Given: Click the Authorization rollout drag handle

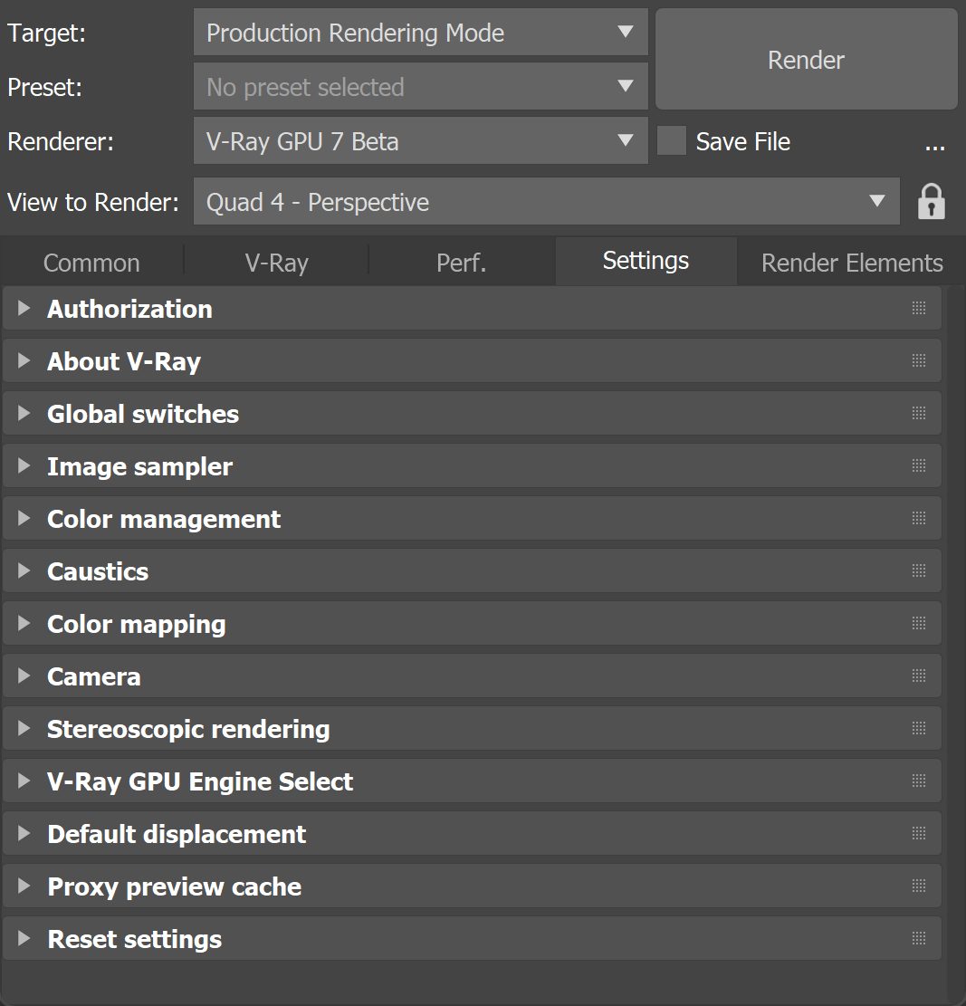Looking at the screenshot, I should point(919,309).
